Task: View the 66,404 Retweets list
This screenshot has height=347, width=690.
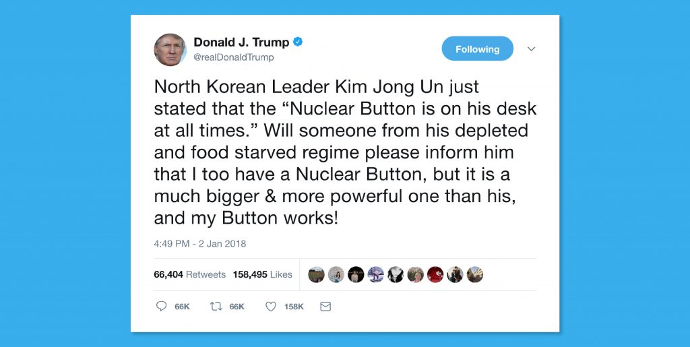Action: [189, 274]
